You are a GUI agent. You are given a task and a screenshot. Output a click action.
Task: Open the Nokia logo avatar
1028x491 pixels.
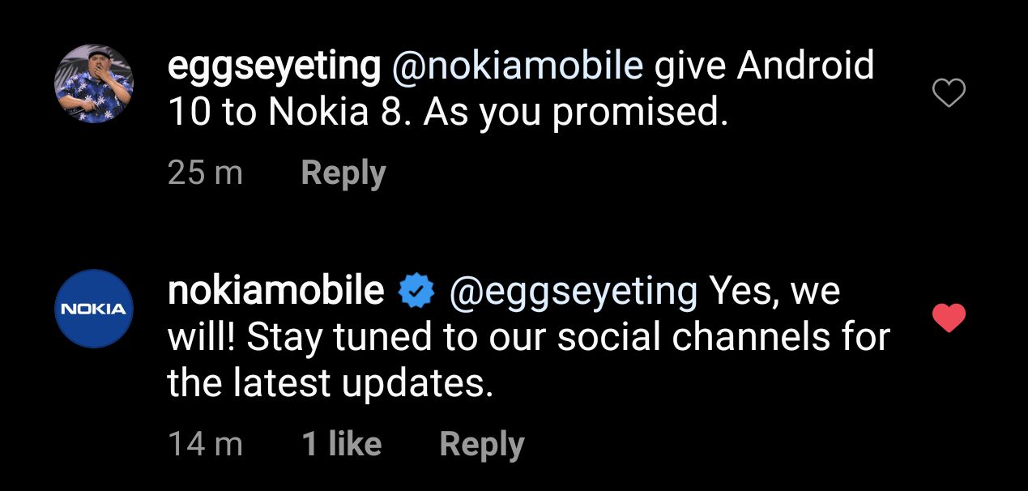tap(93, 309)
